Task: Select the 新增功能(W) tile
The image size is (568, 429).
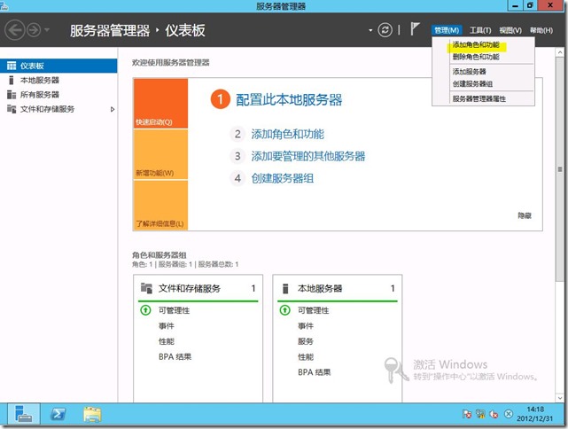Action: click(160, 154)
